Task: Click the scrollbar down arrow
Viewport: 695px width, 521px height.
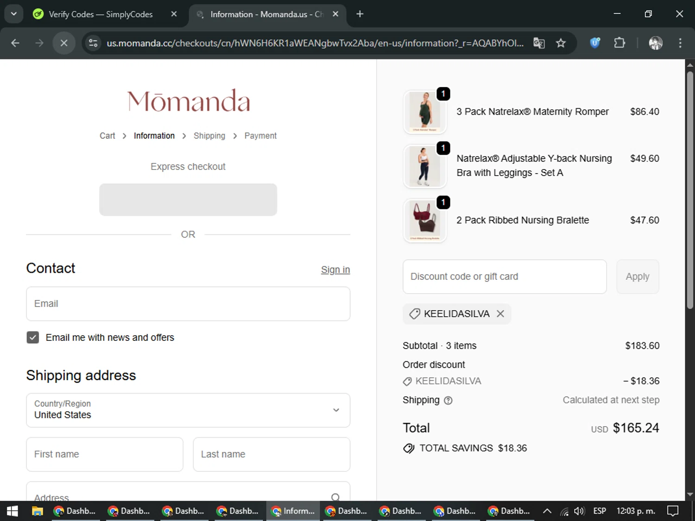Action: tap(690, 495)
